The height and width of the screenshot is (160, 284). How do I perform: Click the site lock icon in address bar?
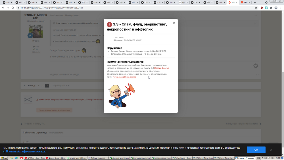pos(18,8)
